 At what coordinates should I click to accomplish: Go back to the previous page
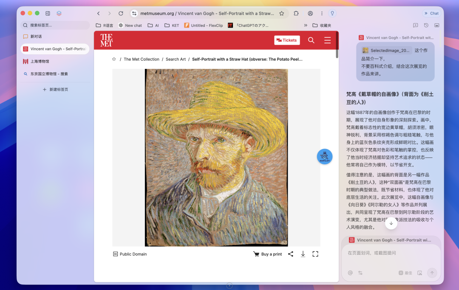(98, 14)
